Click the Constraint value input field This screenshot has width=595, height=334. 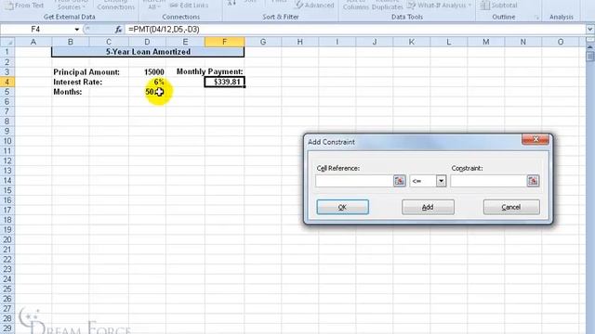(x=488, y=181)
